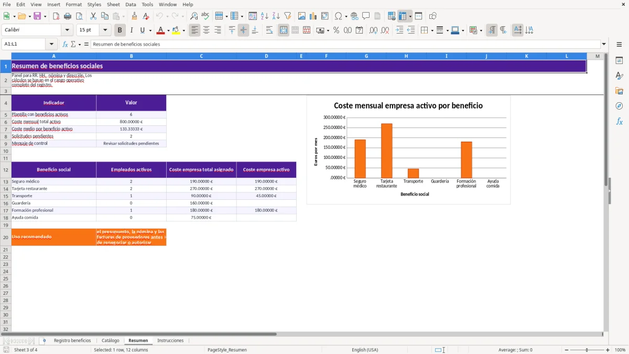Image resolution: width=629 pixels, height=354 pixels.
Task: Save the document with the Save icon
Action: click(x=37, y=16)
